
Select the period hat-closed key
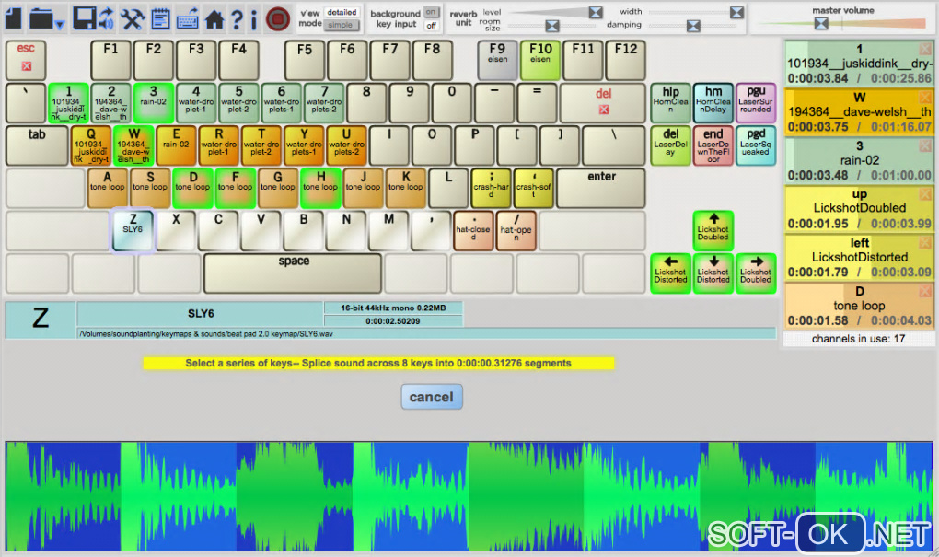click(x=473, y=230)
